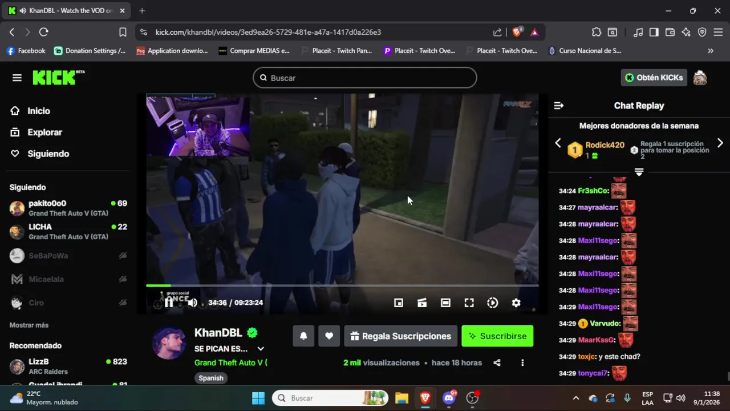Open the Grand Theft Auto V category link
730x411 pixels.
[x=230, y=362]
